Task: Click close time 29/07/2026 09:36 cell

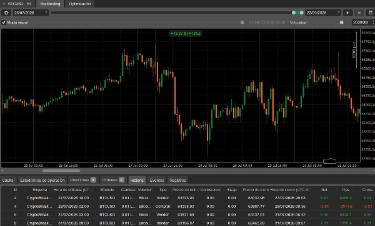Action: pyautogui.click(x=290, y=206)
